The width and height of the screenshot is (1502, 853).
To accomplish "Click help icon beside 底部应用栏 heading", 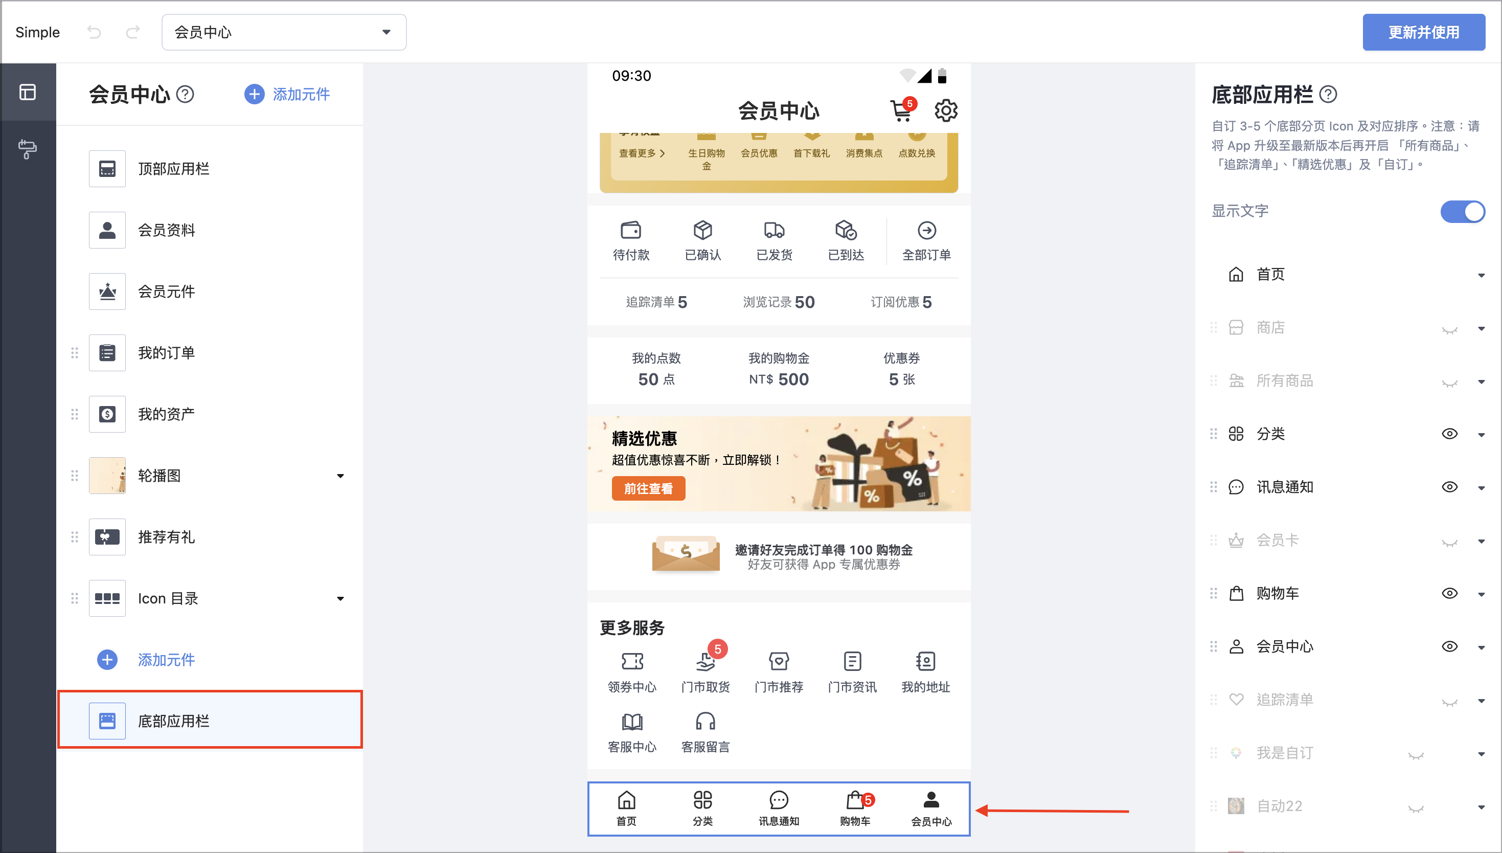I will coord(1328,94).
